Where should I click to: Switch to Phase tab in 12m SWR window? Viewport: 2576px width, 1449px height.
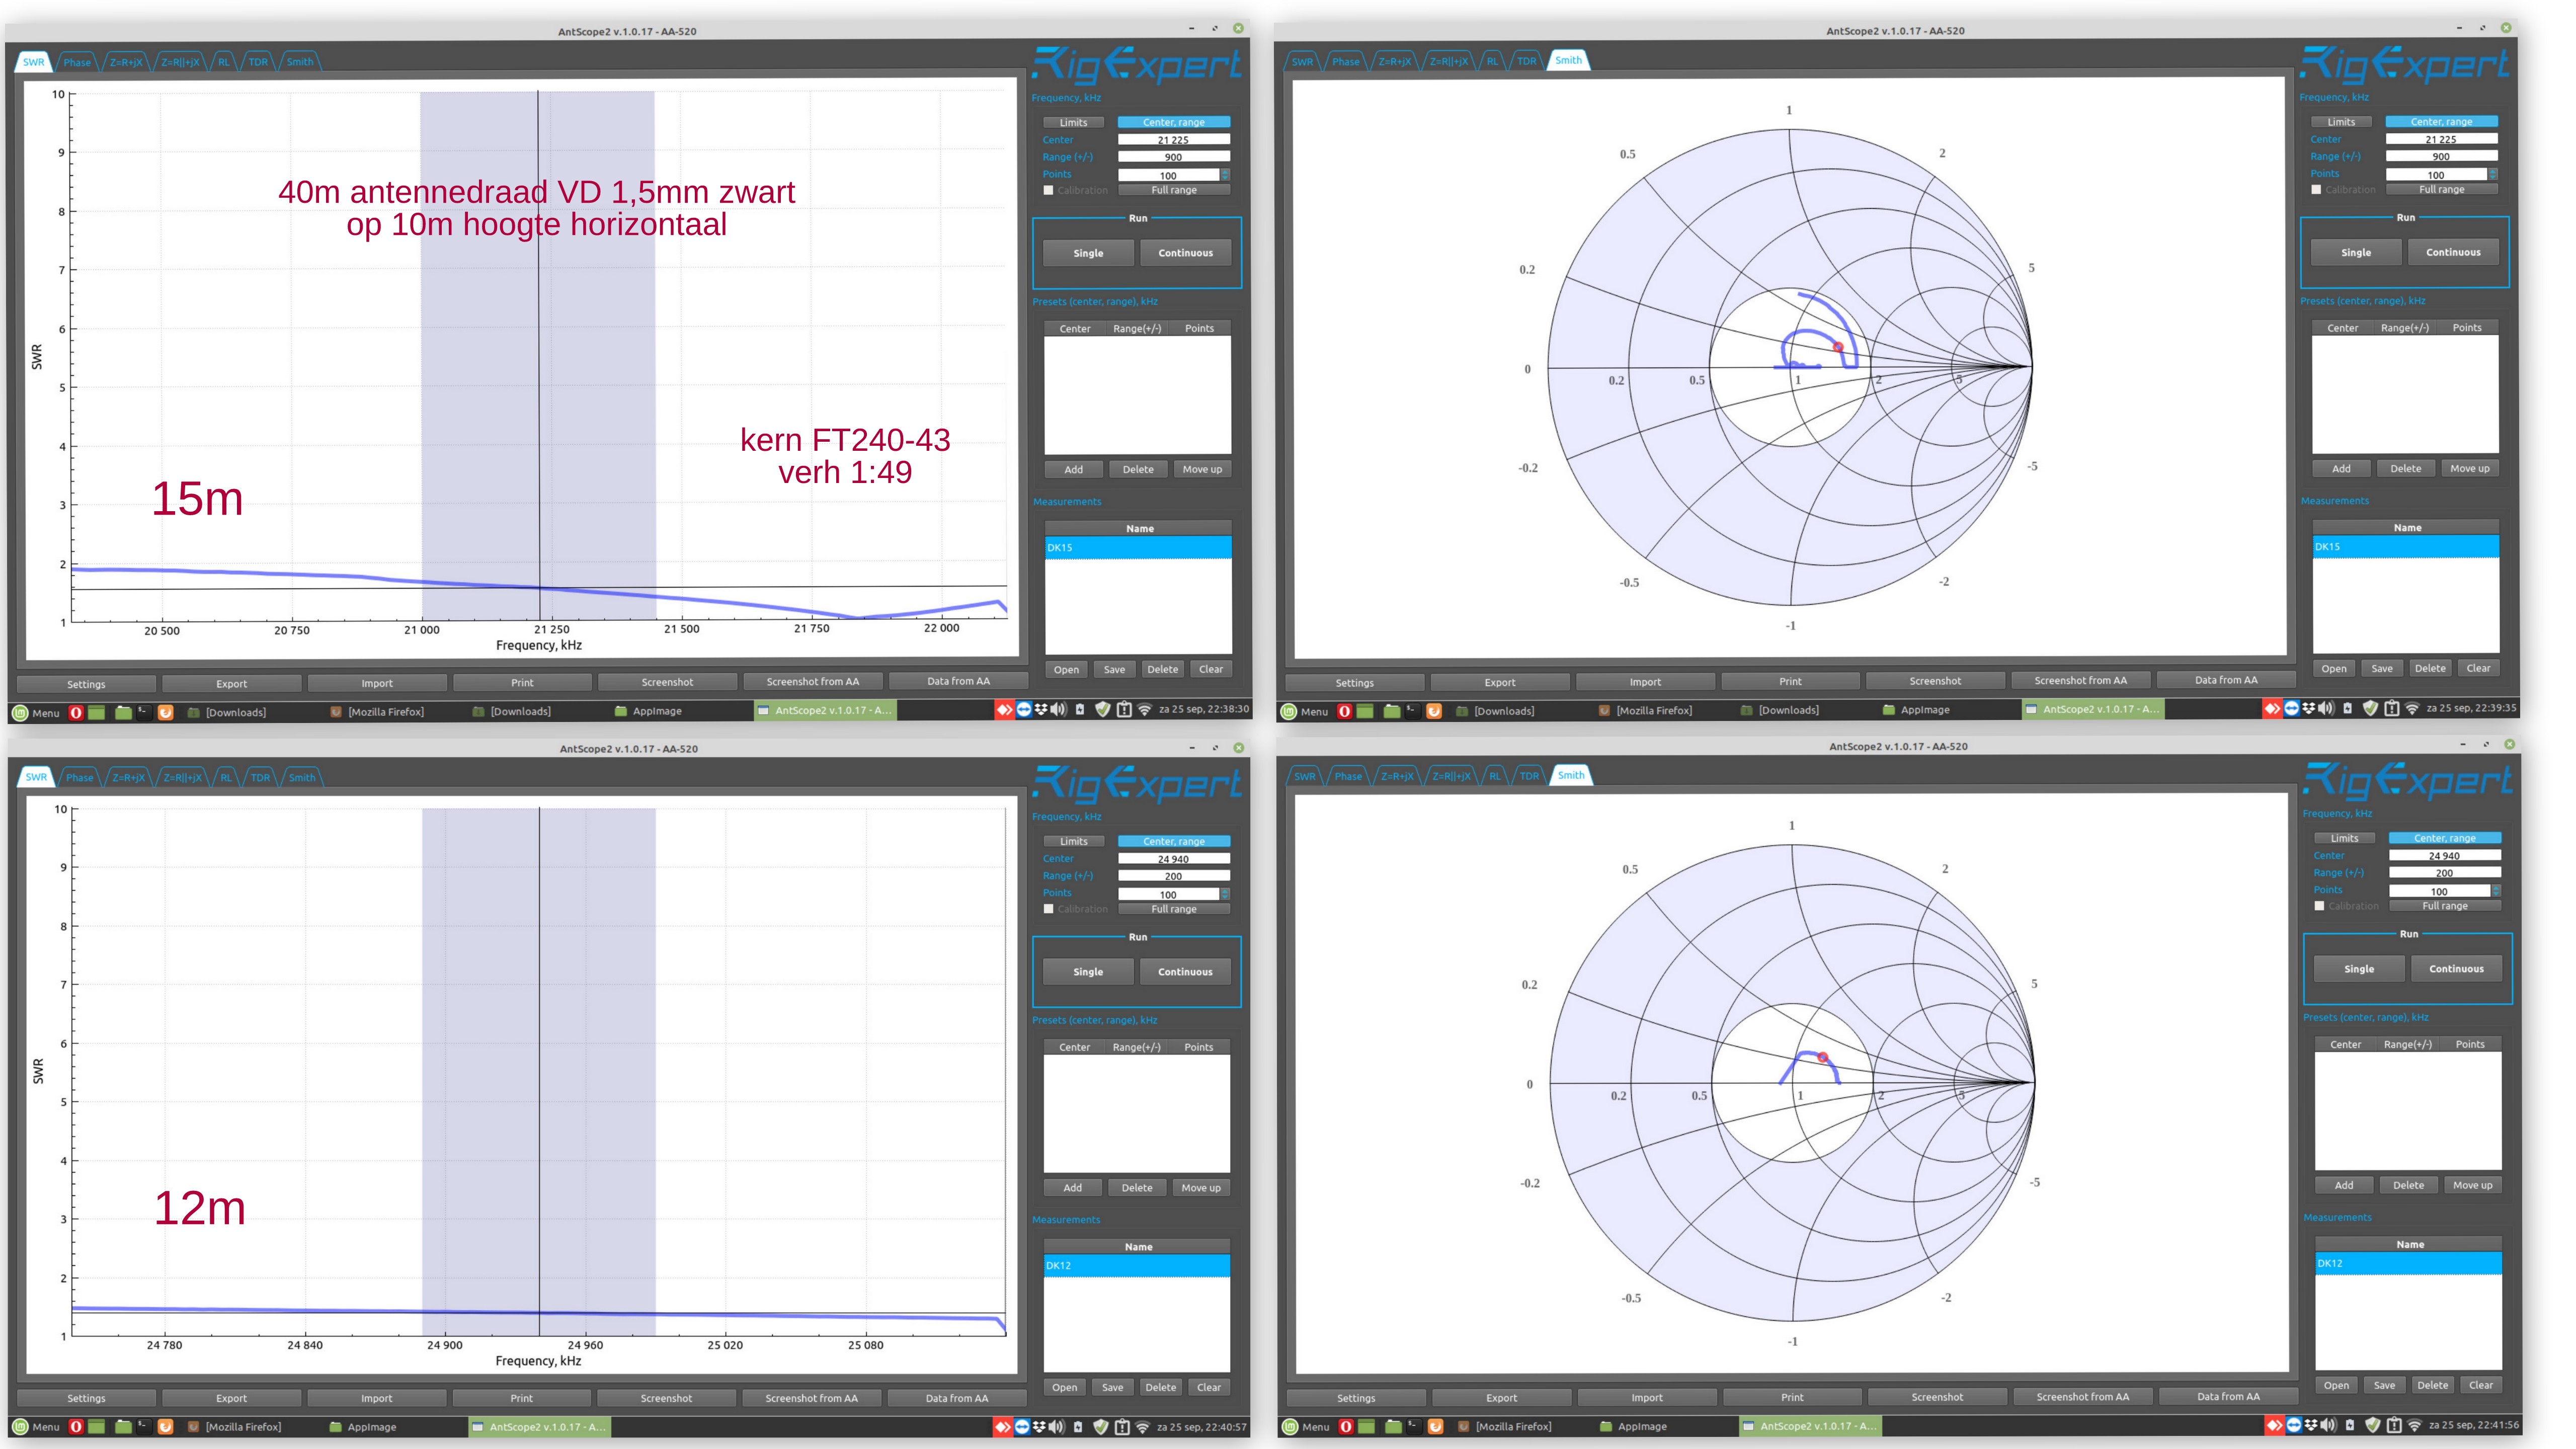tap(79, 777)
